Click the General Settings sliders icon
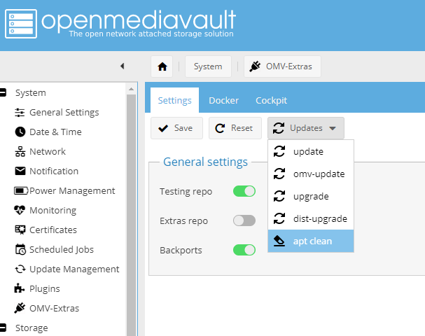 tap(20, 113)
